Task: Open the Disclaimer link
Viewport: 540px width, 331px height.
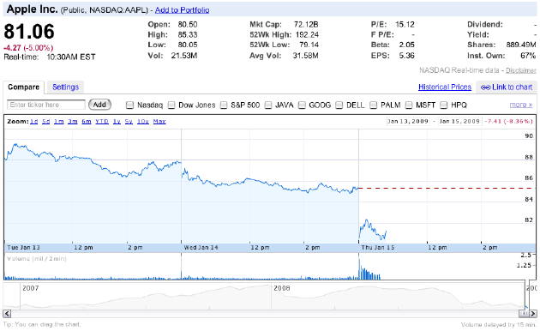Action: coord(521,70)
